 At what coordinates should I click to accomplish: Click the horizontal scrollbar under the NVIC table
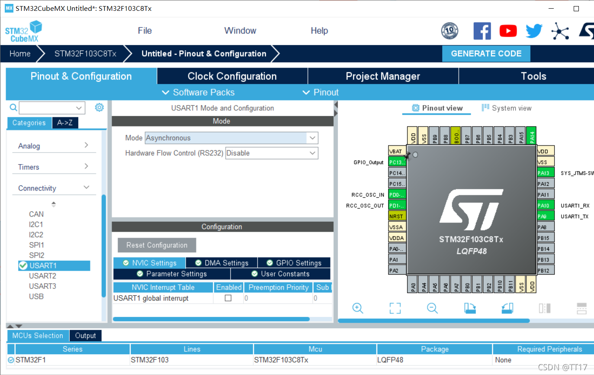tap(211, 319)
